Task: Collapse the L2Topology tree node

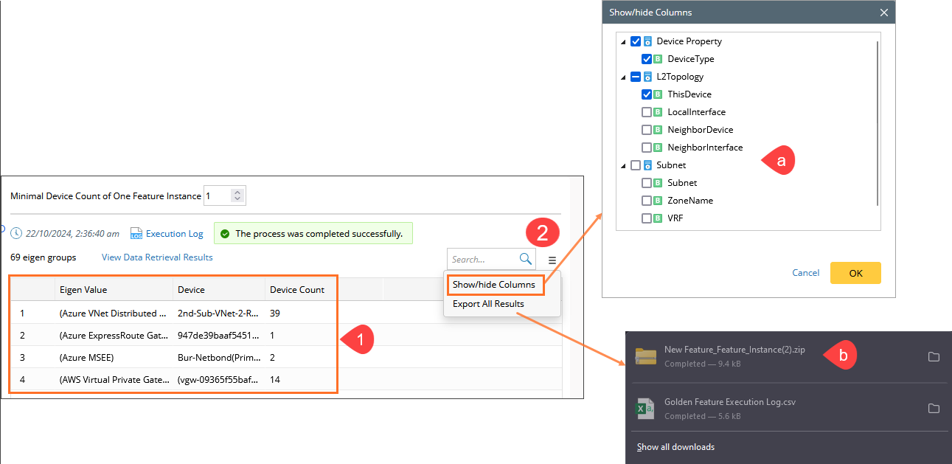Action: click(x=624, y=77)
